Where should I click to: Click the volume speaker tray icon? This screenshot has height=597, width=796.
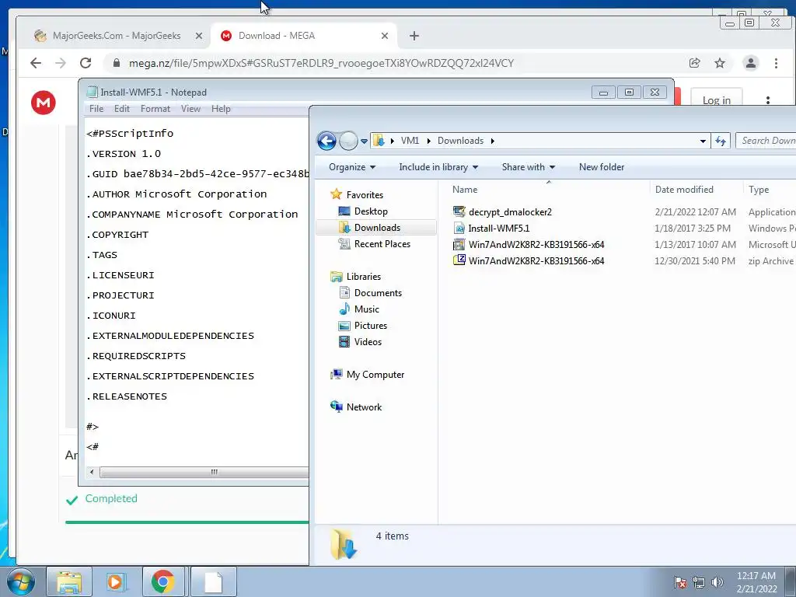(x=717, y=582)
